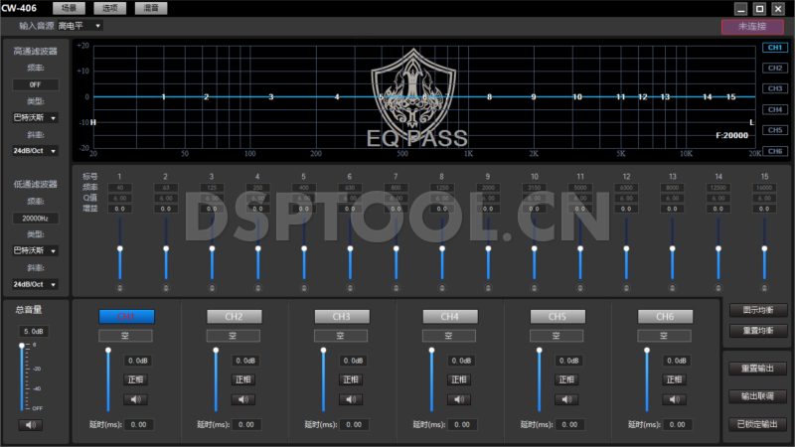The height and width of the screenshot is (447, 795).
Task: Click the 重置均衡 reset EQ button
Action: tap(757, 330)
